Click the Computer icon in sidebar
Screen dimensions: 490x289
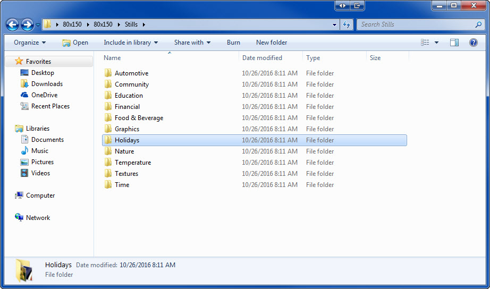point(19,195)
